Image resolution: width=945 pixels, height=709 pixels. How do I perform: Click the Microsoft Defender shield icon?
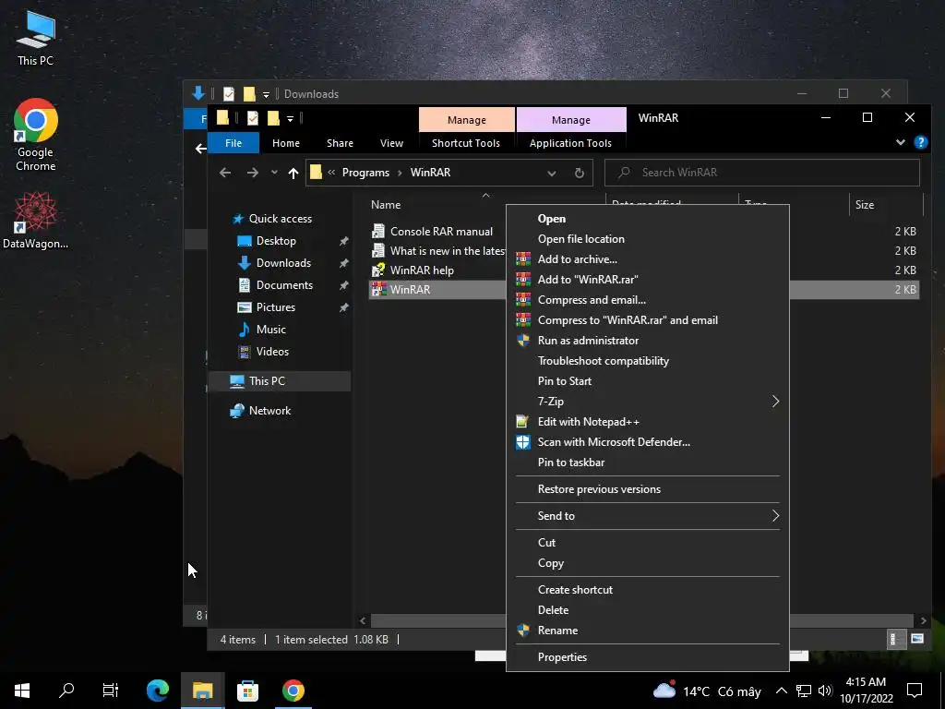point(523,442)
